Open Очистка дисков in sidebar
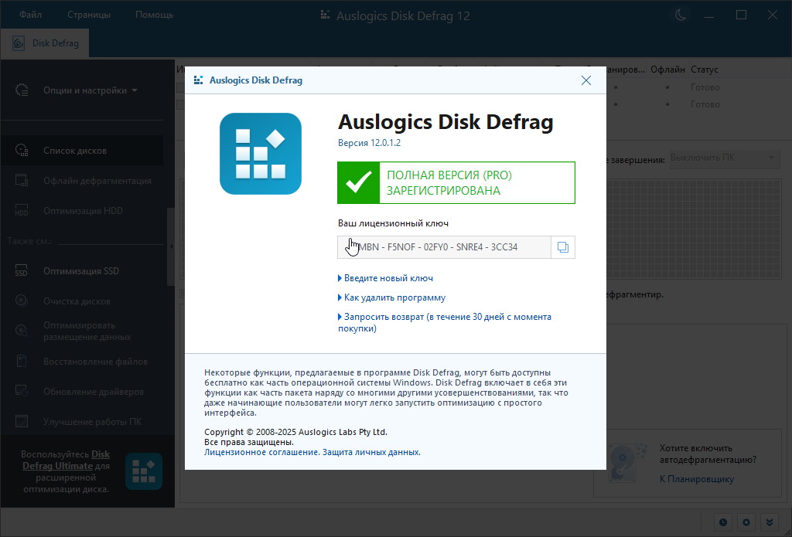The image size is (792, 537). click(82, 301)
